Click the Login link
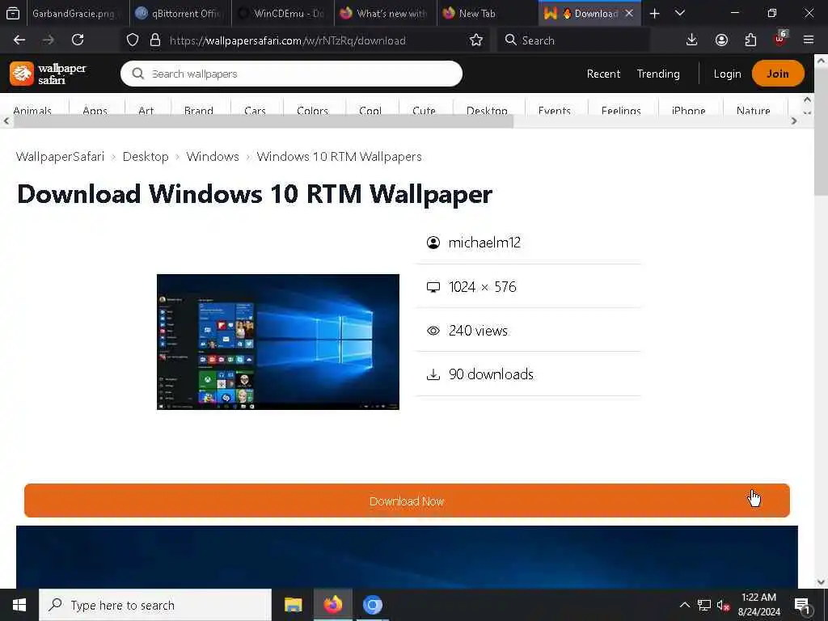This screenshot has width=828, height=621. click(727, 74)
